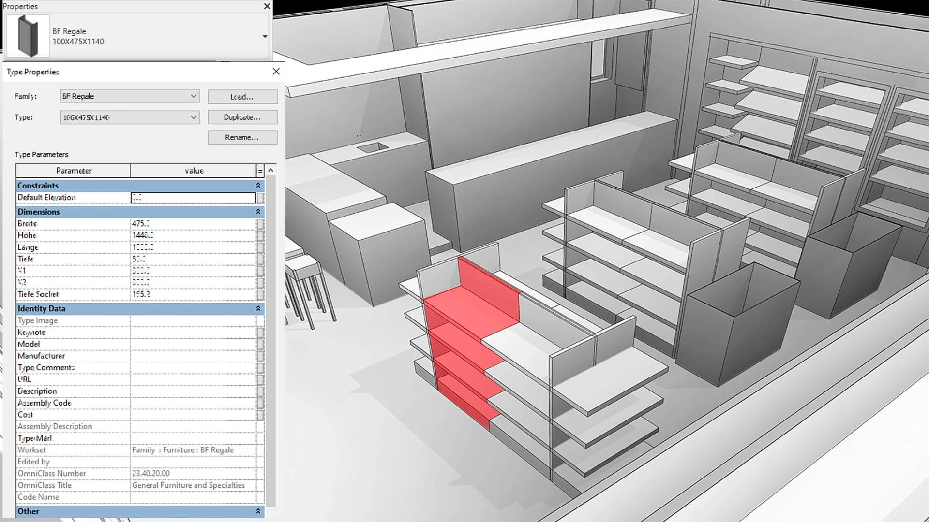Click the associate parameter icon for Länge

click(x=260, y=247)
